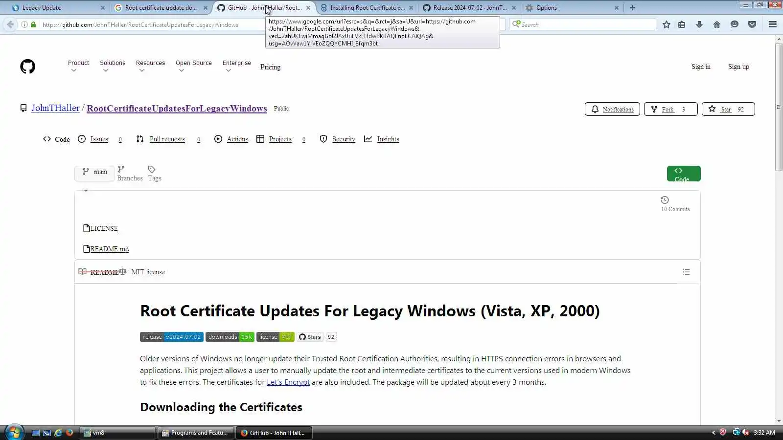Click the site information icon
Viewport: 783px width, 440px height.
click(24, 24)
